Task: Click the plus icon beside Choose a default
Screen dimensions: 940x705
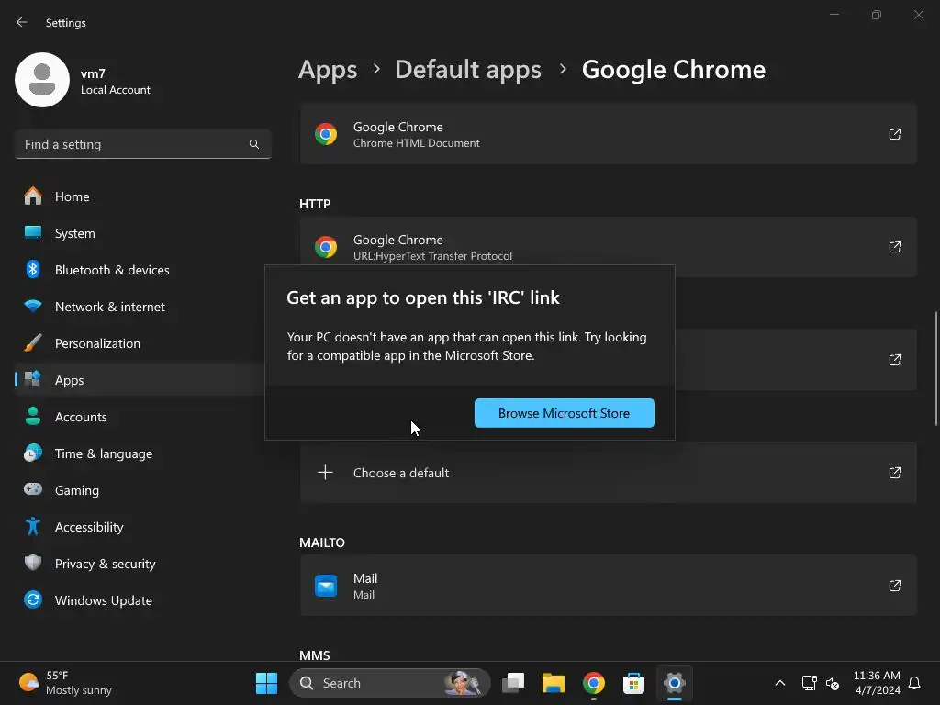Action: (326, 473)
